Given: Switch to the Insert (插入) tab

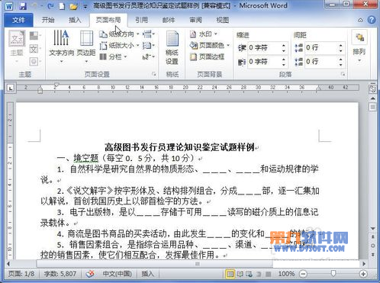Looking at the screenshot, I should pos(75,20).
